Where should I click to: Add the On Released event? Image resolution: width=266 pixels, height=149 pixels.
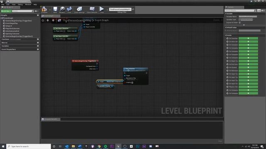coord(248,71)
